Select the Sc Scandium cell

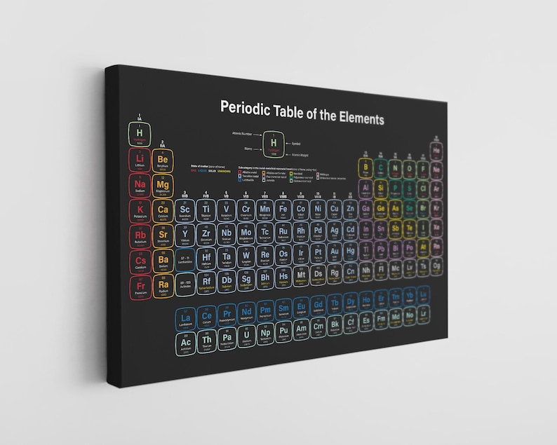click(185, 211)
